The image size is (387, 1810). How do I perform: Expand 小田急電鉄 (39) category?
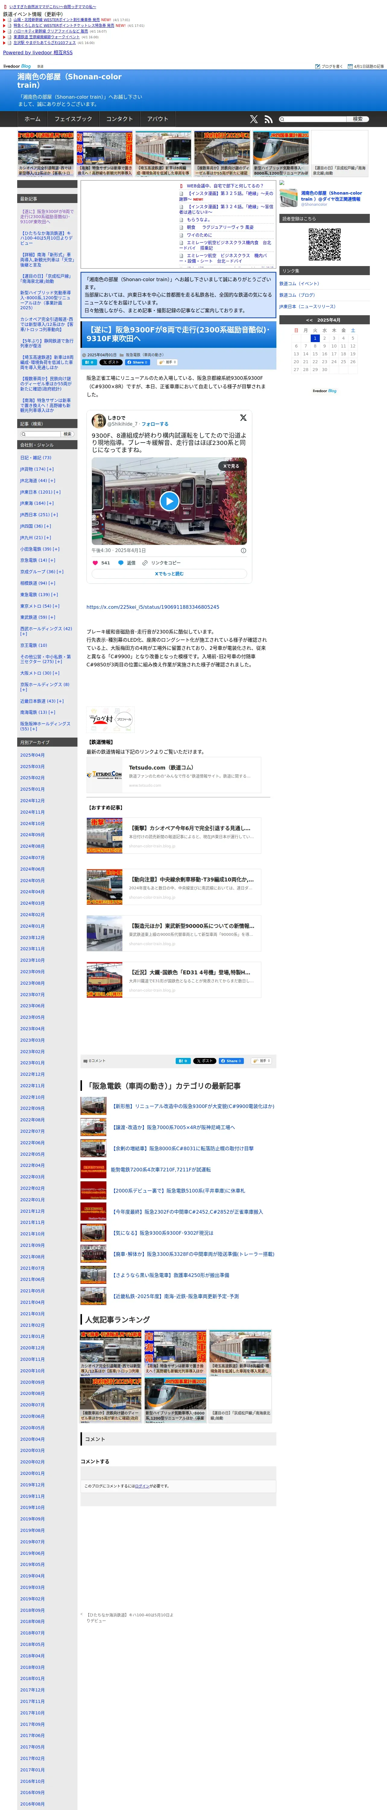55,549
